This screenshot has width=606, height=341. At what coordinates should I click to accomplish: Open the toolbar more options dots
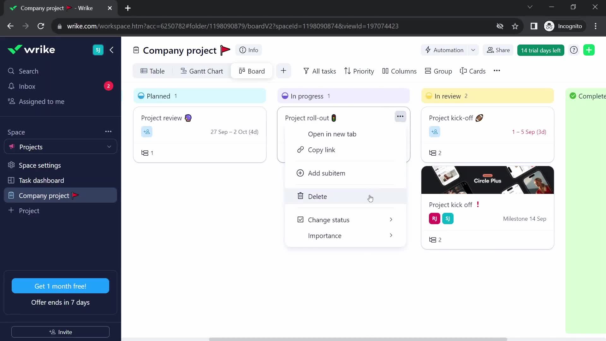pos(497,71)
